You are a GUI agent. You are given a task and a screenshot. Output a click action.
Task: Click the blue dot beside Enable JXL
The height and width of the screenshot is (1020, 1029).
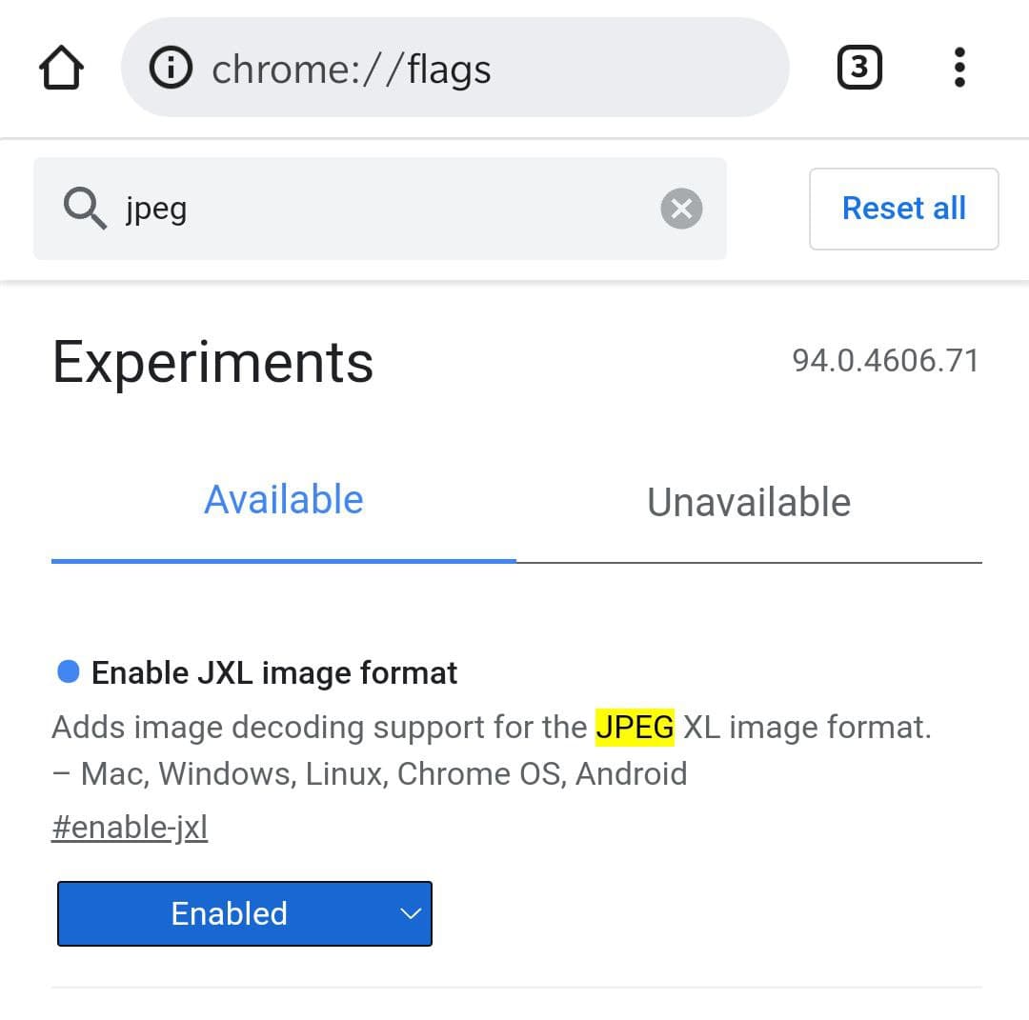(69, 672)
